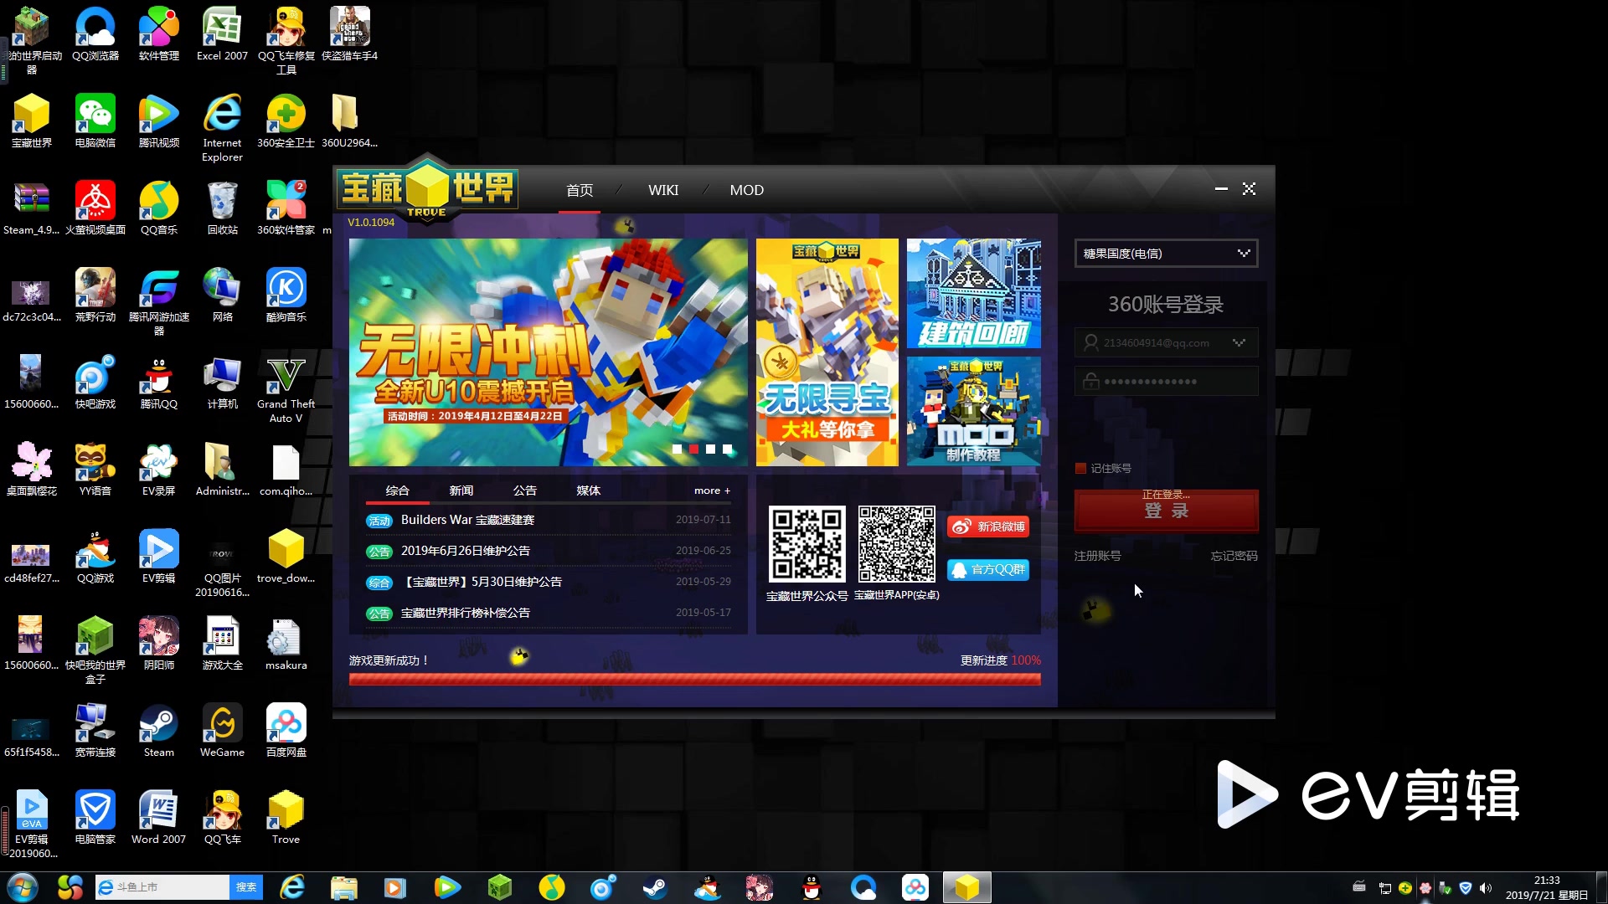Screen dimensions: 1608x904
Task: Select the 媒体 news tab
Action: point(588,491)
